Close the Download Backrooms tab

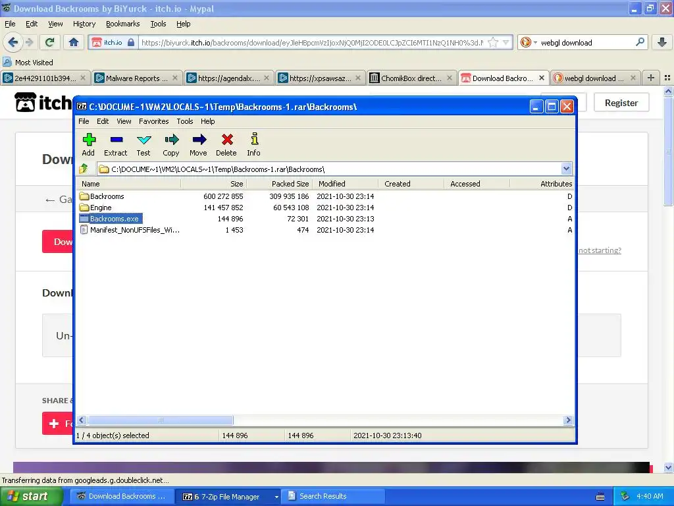tap(542, 78)
